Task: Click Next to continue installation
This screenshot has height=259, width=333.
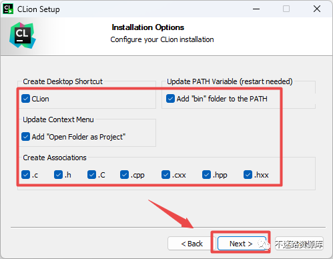Action: [x=242, y=244]
